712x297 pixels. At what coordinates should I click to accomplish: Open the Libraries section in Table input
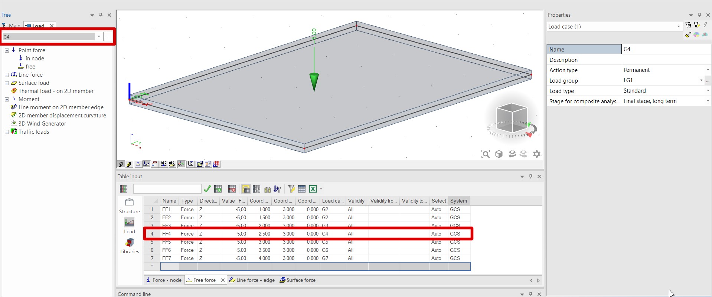[x=130, y=246]
